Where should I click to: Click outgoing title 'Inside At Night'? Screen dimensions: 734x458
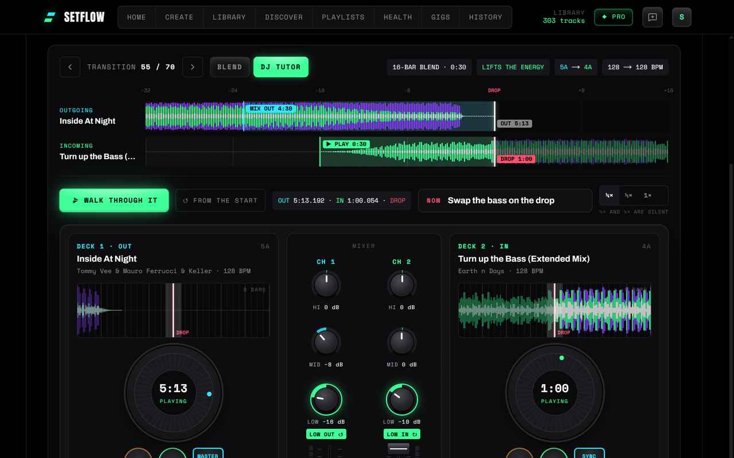88,121
